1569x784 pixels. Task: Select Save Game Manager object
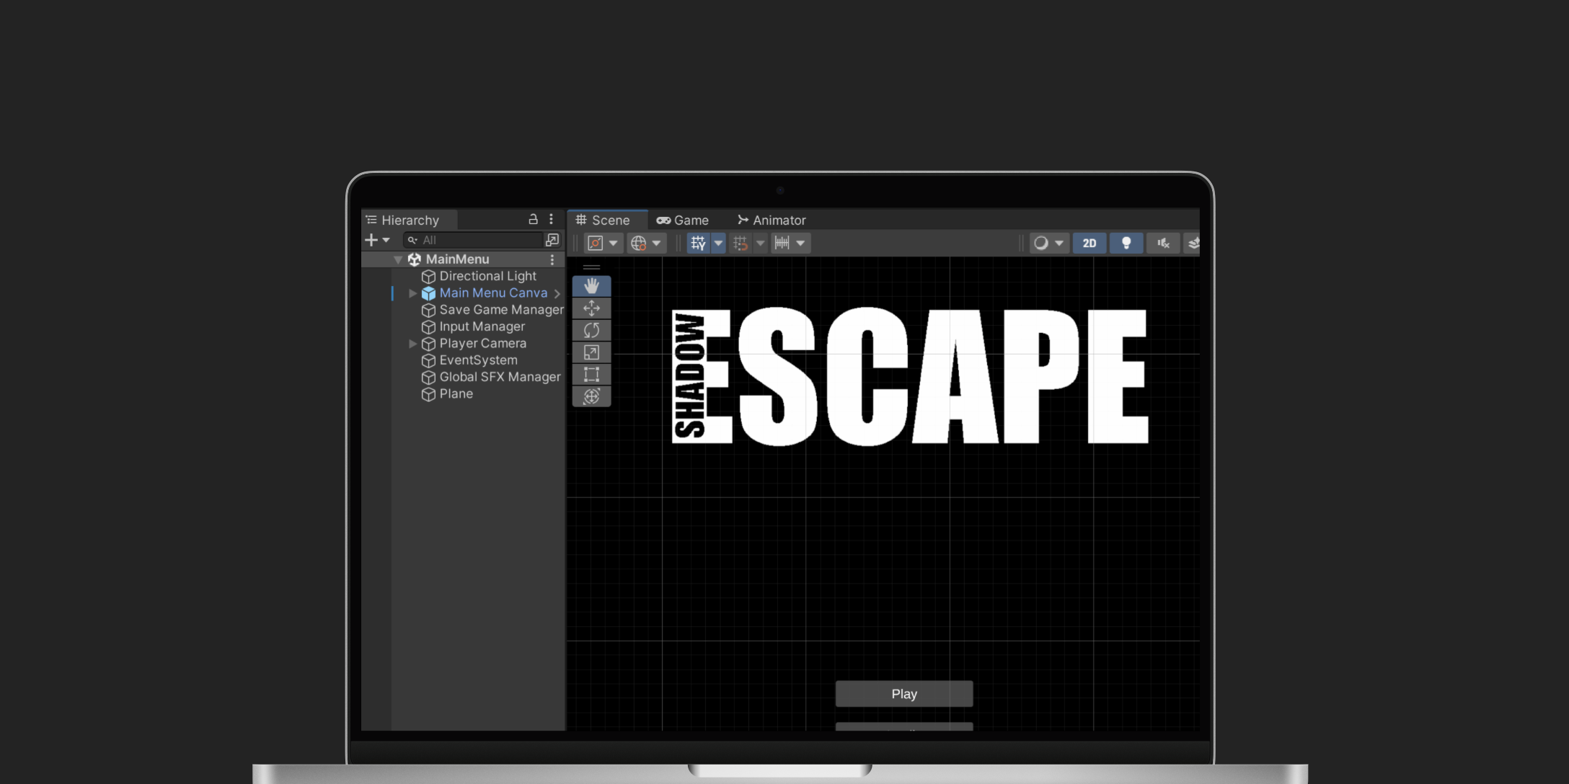(501, 310)
